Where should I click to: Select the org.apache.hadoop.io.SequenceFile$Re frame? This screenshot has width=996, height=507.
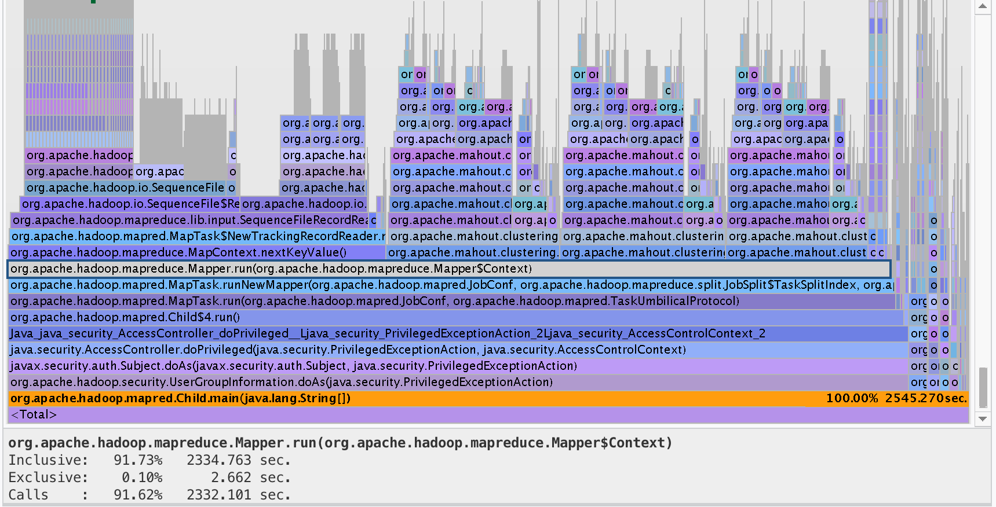[130, 204]
